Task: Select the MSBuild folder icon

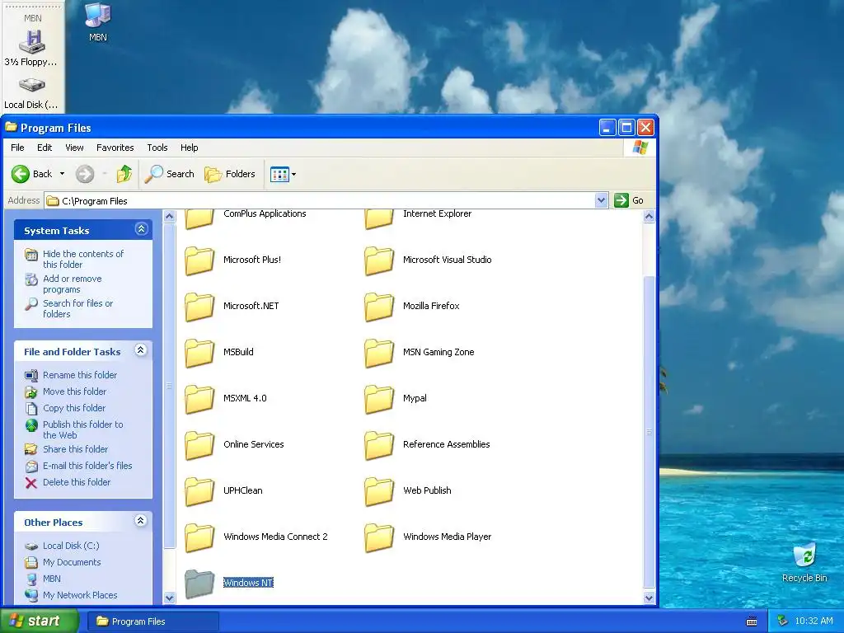Action: click(199, 353)
